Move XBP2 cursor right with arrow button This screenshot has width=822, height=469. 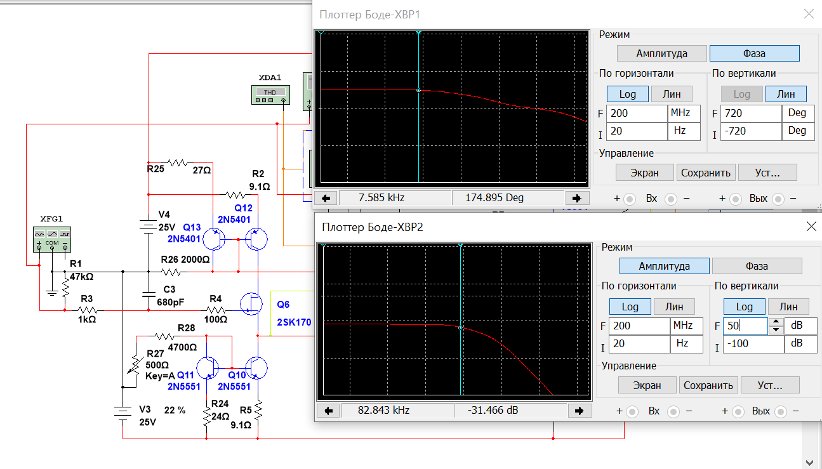tap(579, 411)
